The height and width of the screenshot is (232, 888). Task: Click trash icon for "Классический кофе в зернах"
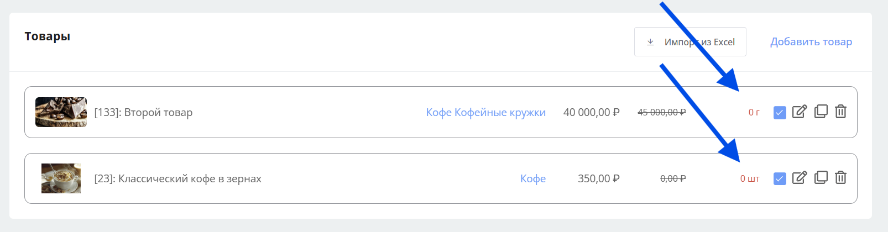point(840,178)
